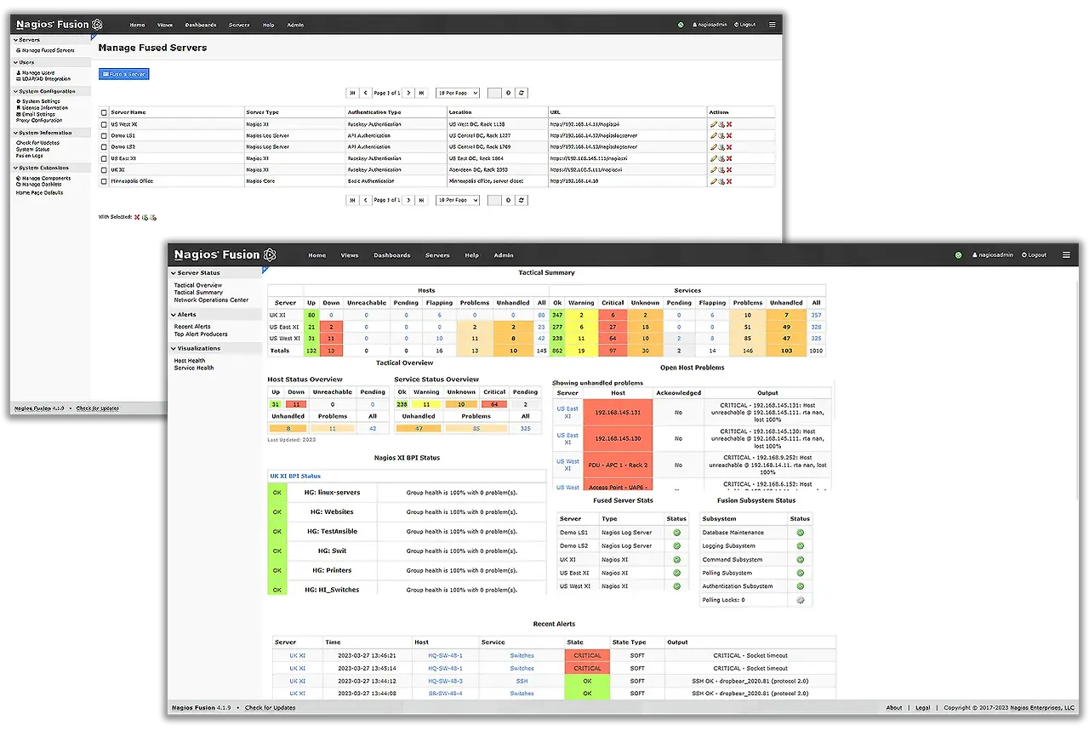The image size is (1089, 742).
Task: Click green status icon for Demo LS1 server
Action: [x=676, y=533]
